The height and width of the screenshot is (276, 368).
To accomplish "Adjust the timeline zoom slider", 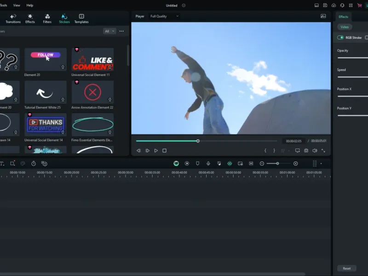I will (x=278, y=164).
